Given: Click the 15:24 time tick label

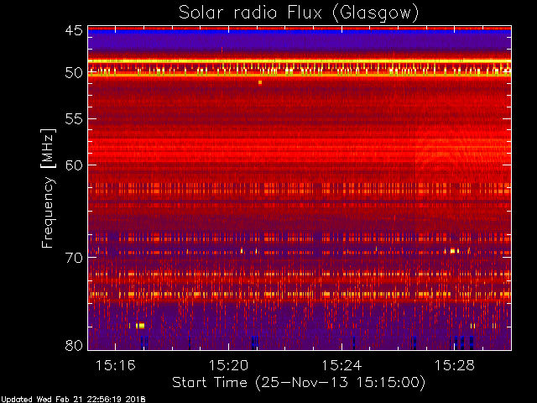Looking at the screenshot, I should [x=341, y=365].
